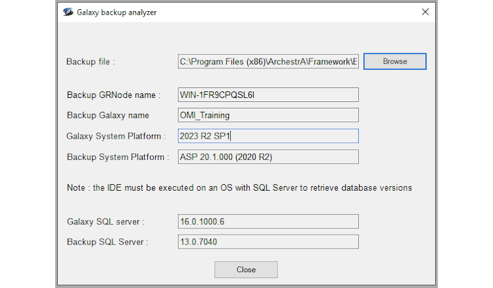Click the ASP 20.1.000 Backup System Platform field
This screenshot has height=288, width=493.
(268, 156)
